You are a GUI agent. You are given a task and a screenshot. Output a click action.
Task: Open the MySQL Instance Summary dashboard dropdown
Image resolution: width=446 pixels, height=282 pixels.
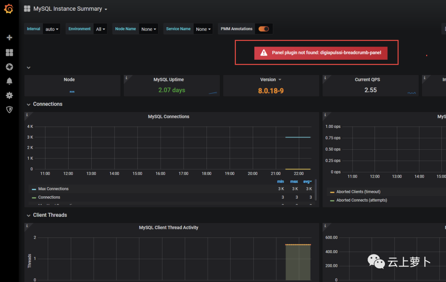click(x=70, y=9)
